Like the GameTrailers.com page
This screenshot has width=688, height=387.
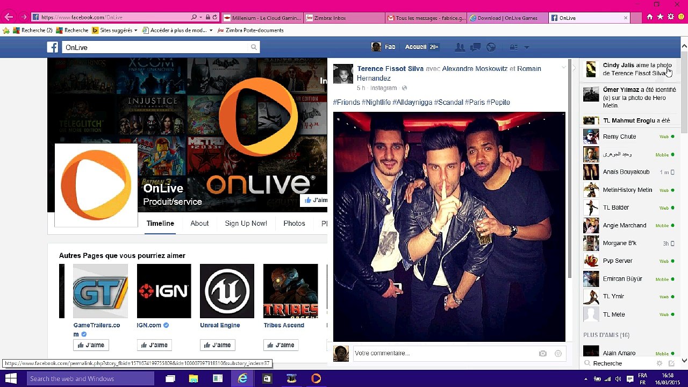click(91, 345)
